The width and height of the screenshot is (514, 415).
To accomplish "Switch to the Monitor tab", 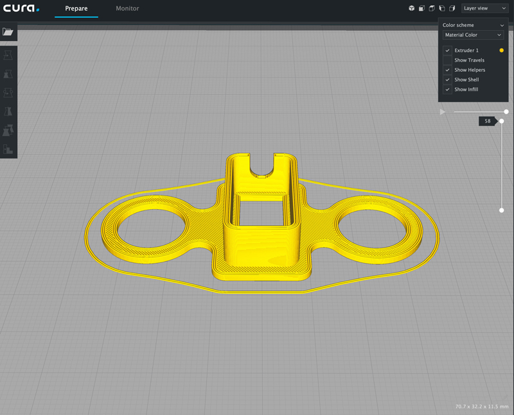I will [127, 8].
